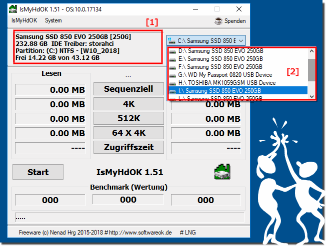Click middle Benchmark score 000 field
This screenshot has width=326, height=246.
[128, 200]
